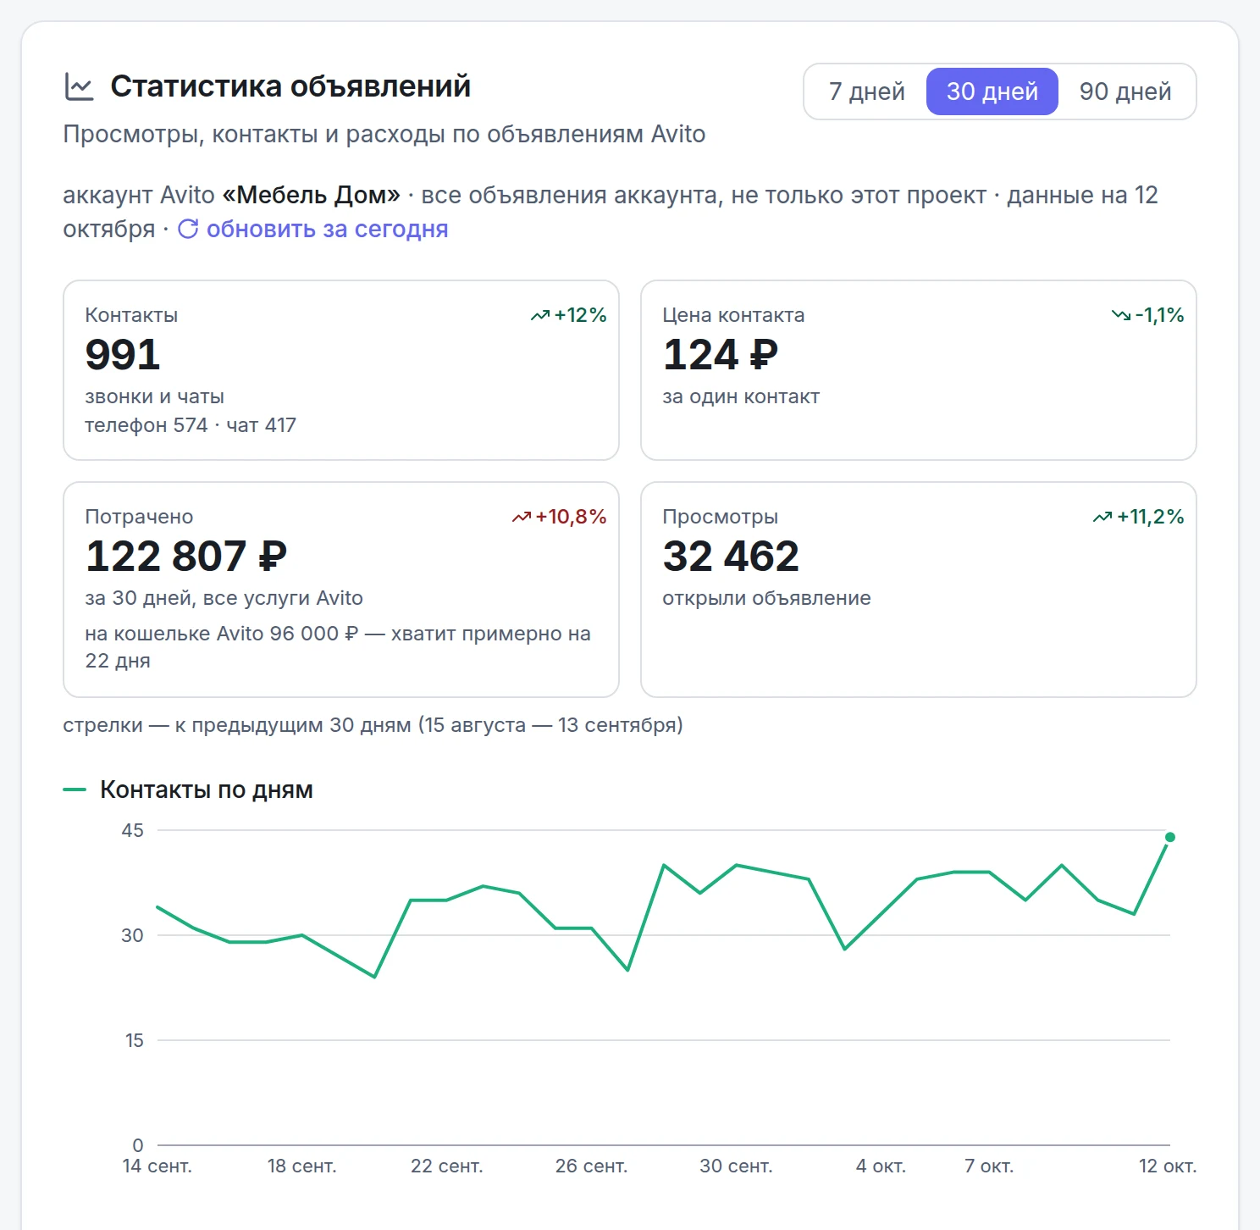Click the "обновить за сегодня" link
Screen dimensions: 1260x1230
pyautogui.click(x=327, y=229)
